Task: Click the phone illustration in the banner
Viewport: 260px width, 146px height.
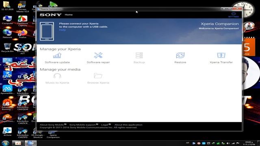Action: tap(47, 31)
